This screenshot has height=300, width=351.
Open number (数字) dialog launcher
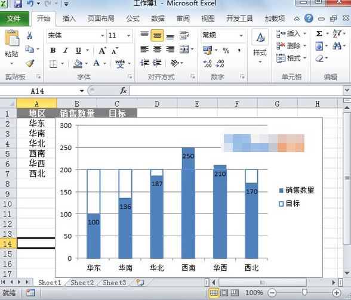tap(242, 77)
